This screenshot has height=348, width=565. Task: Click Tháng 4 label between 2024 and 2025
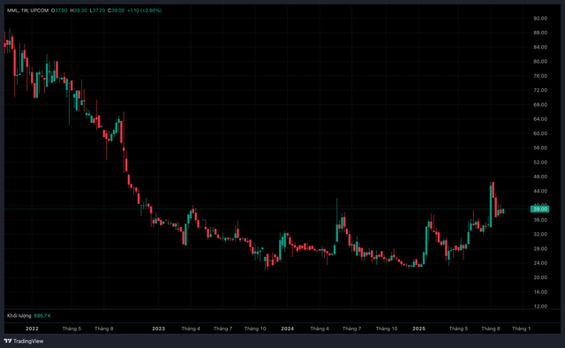point(320,329)
